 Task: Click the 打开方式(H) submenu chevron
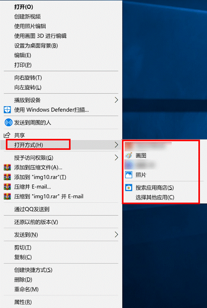[x=116, y=145]
